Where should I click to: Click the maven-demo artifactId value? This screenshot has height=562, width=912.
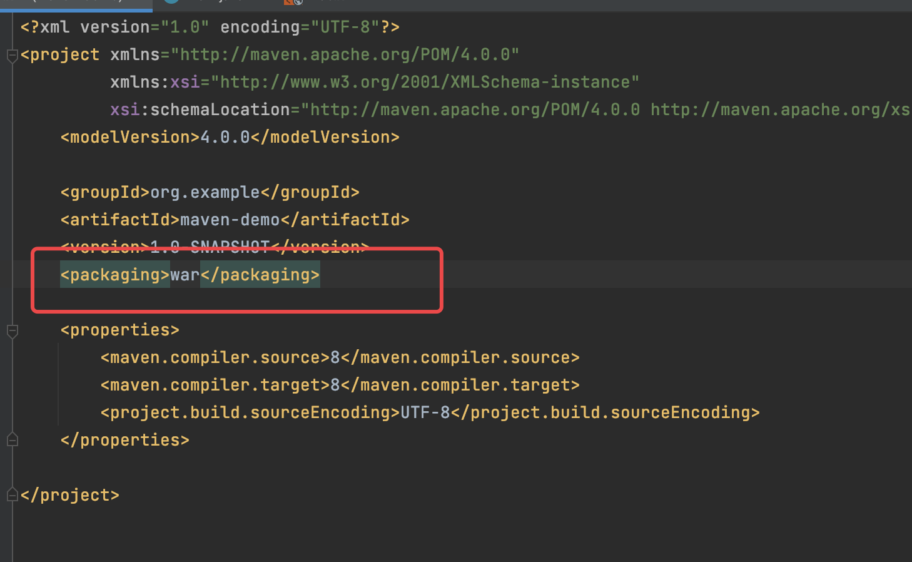pos(230,220)
